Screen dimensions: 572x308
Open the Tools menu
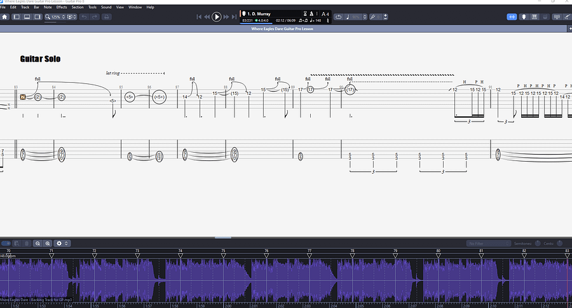(93, 7)
